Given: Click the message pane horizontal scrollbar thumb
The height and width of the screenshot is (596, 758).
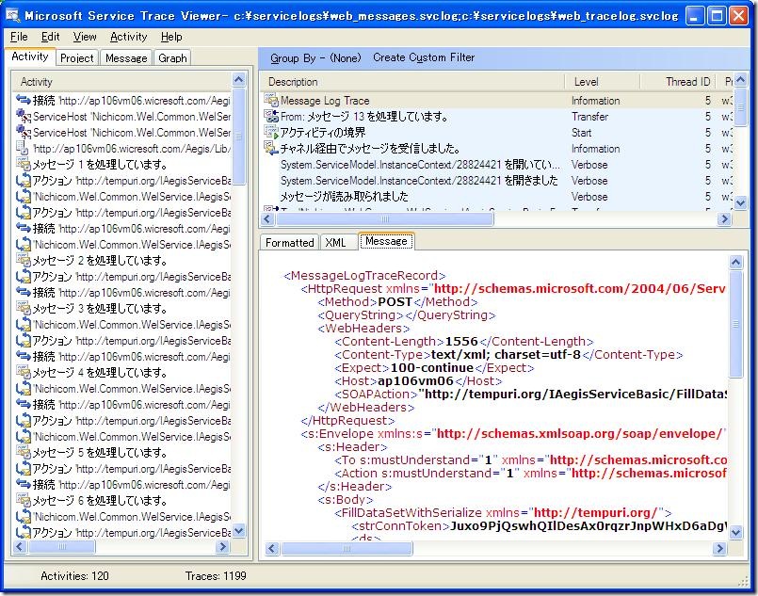Looking at the screenshot, I should click(x=347, y=548).
